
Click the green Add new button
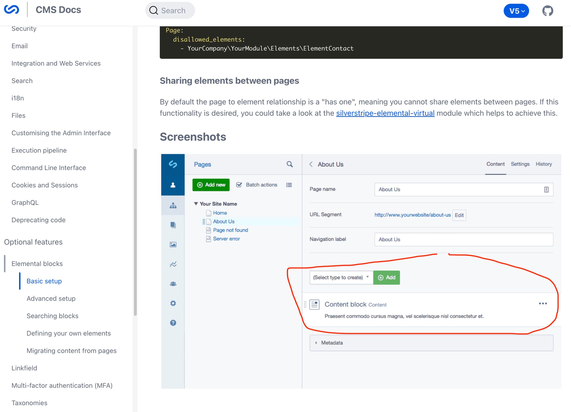pos(211,185)
